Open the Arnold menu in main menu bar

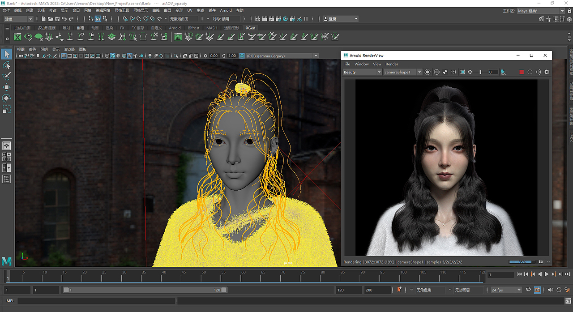click(226, 10)
